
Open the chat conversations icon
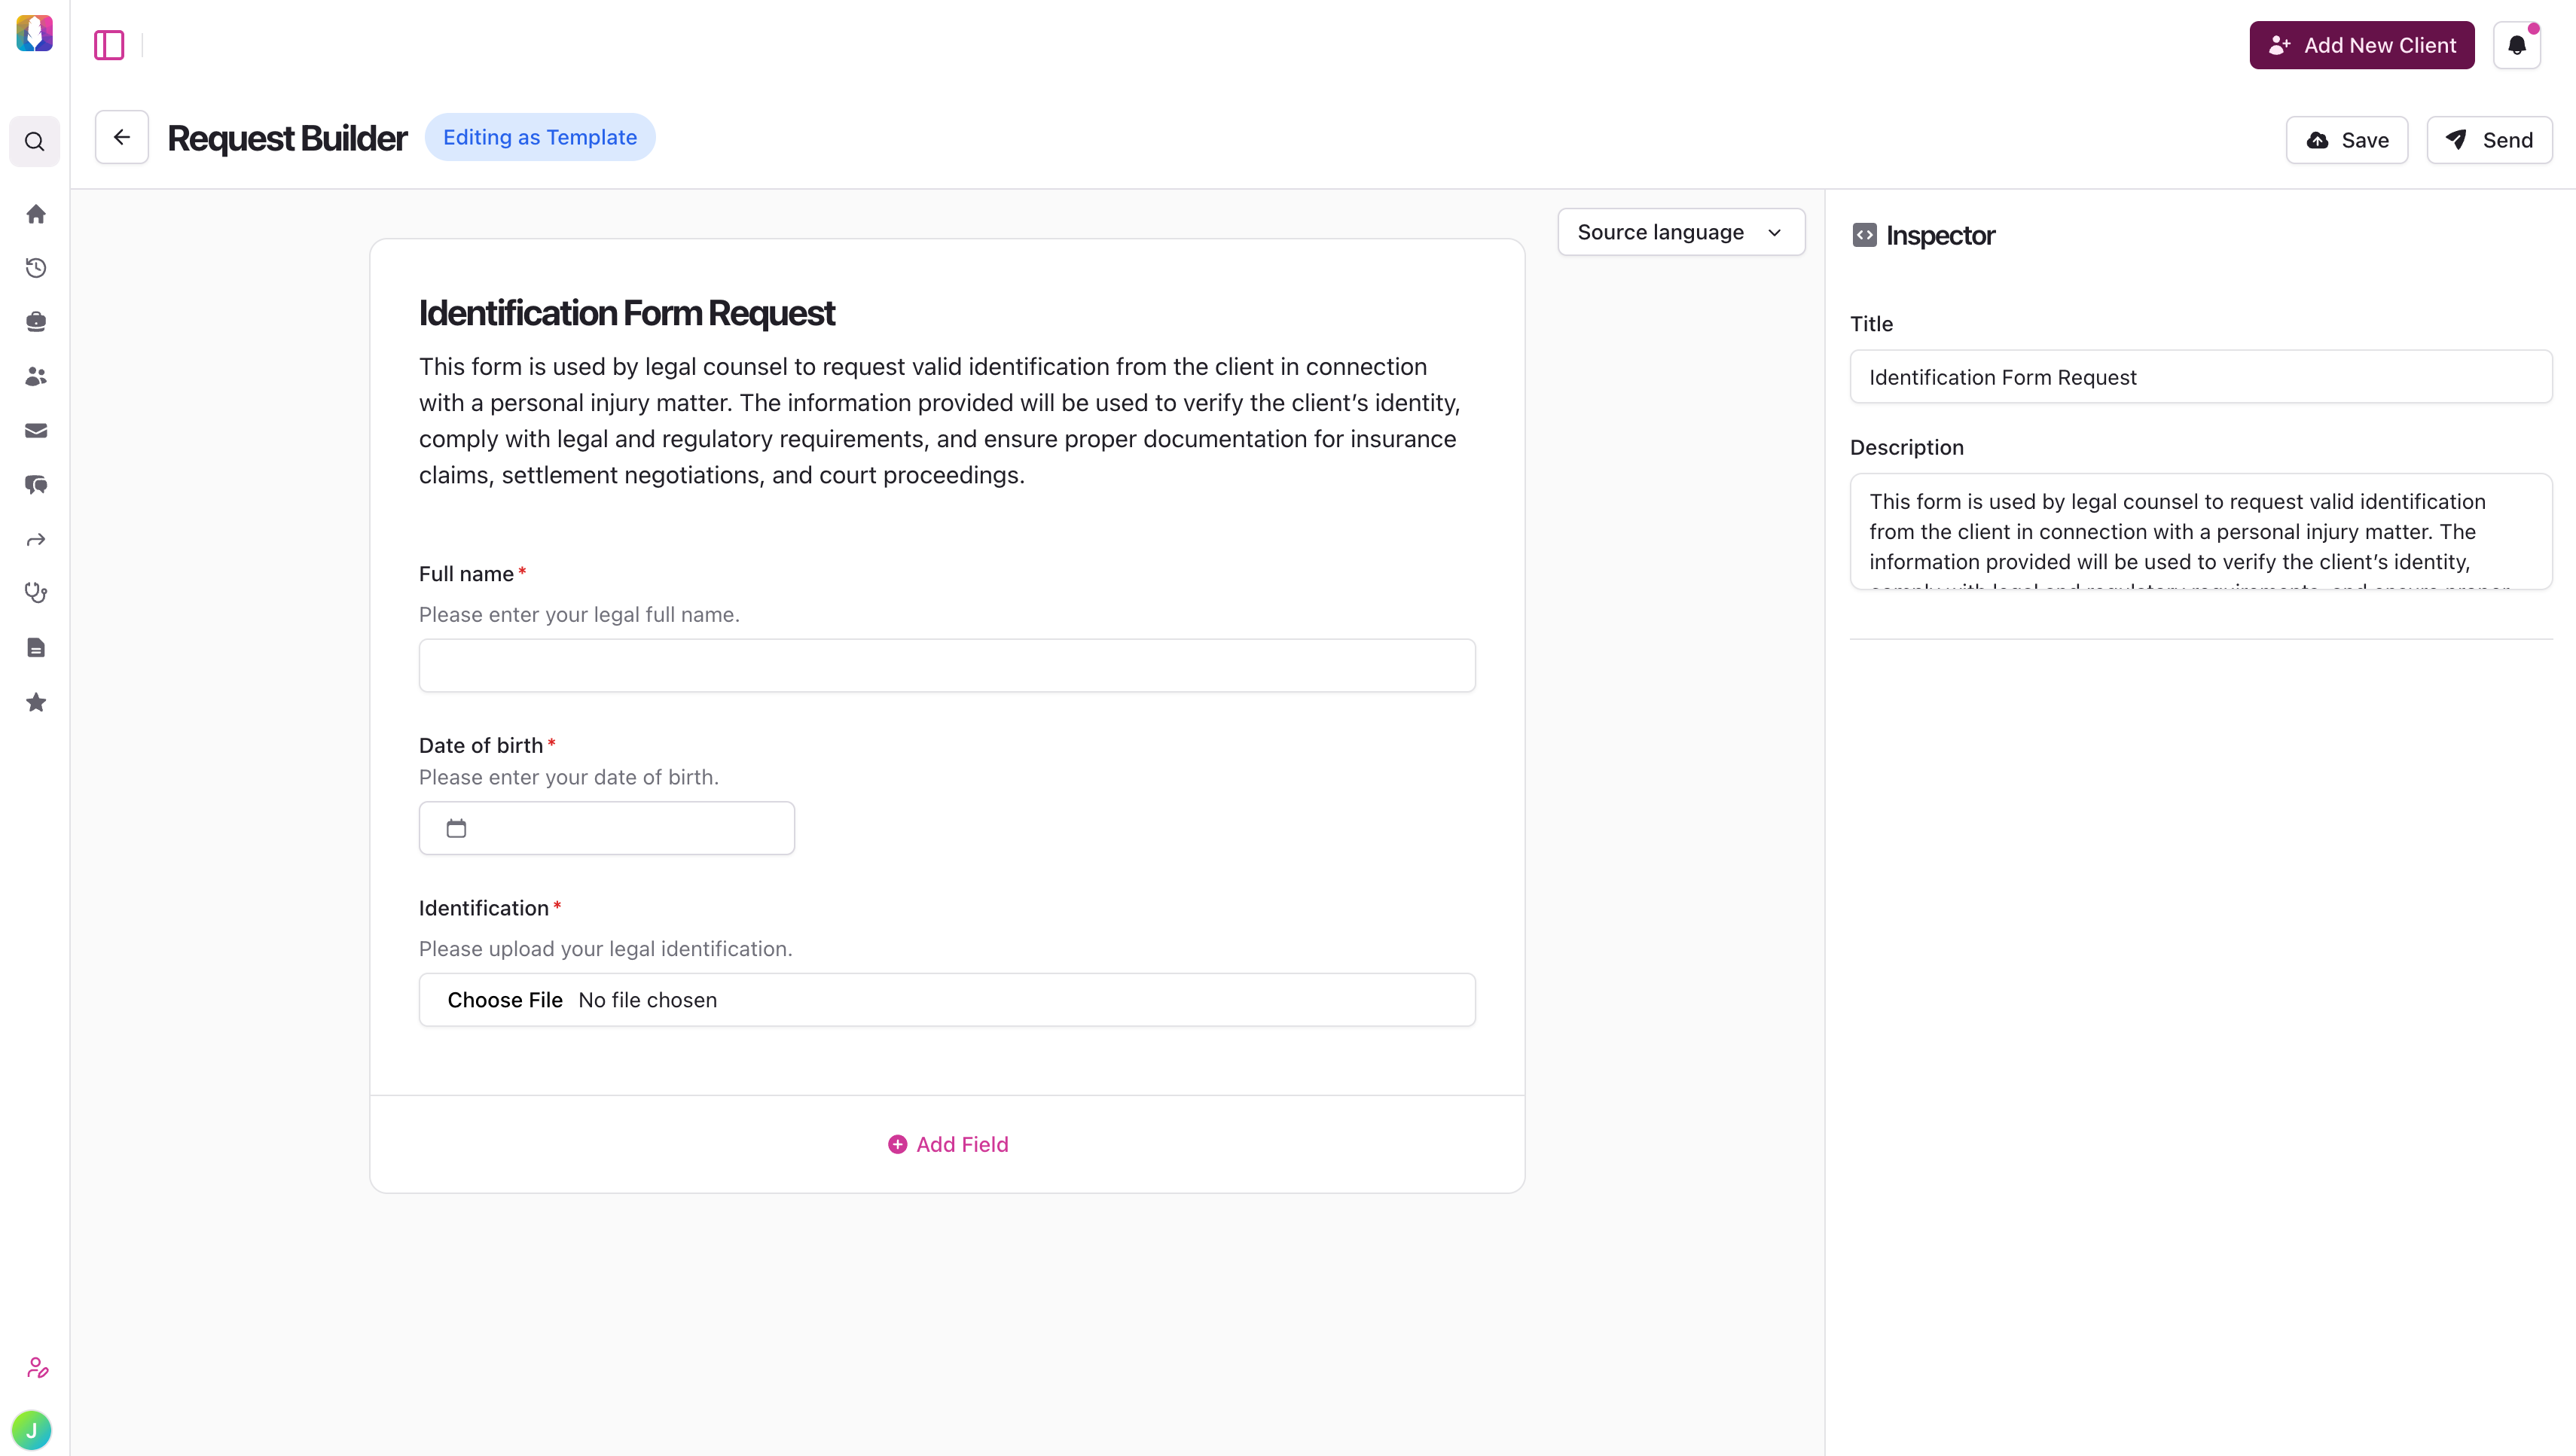pyautogui.click(x=35, y=485)
